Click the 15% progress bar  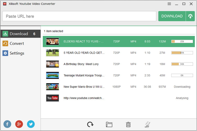tap(182, 42)
